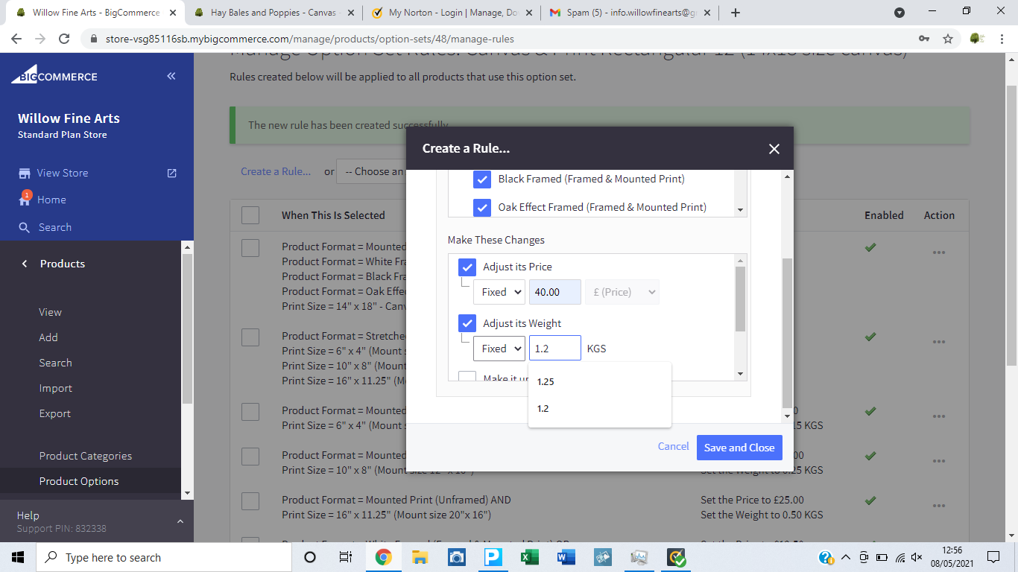Open Product Options page
Image resolution: width=1018 pixels, height=572 pixels.
(x=79, y=481)
